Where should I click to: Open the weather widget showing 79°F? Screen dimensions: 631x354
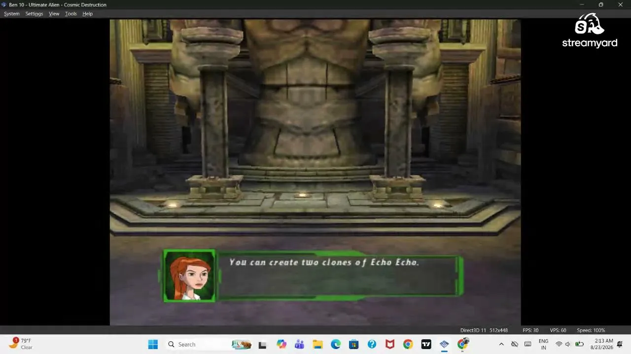[21, 344]
